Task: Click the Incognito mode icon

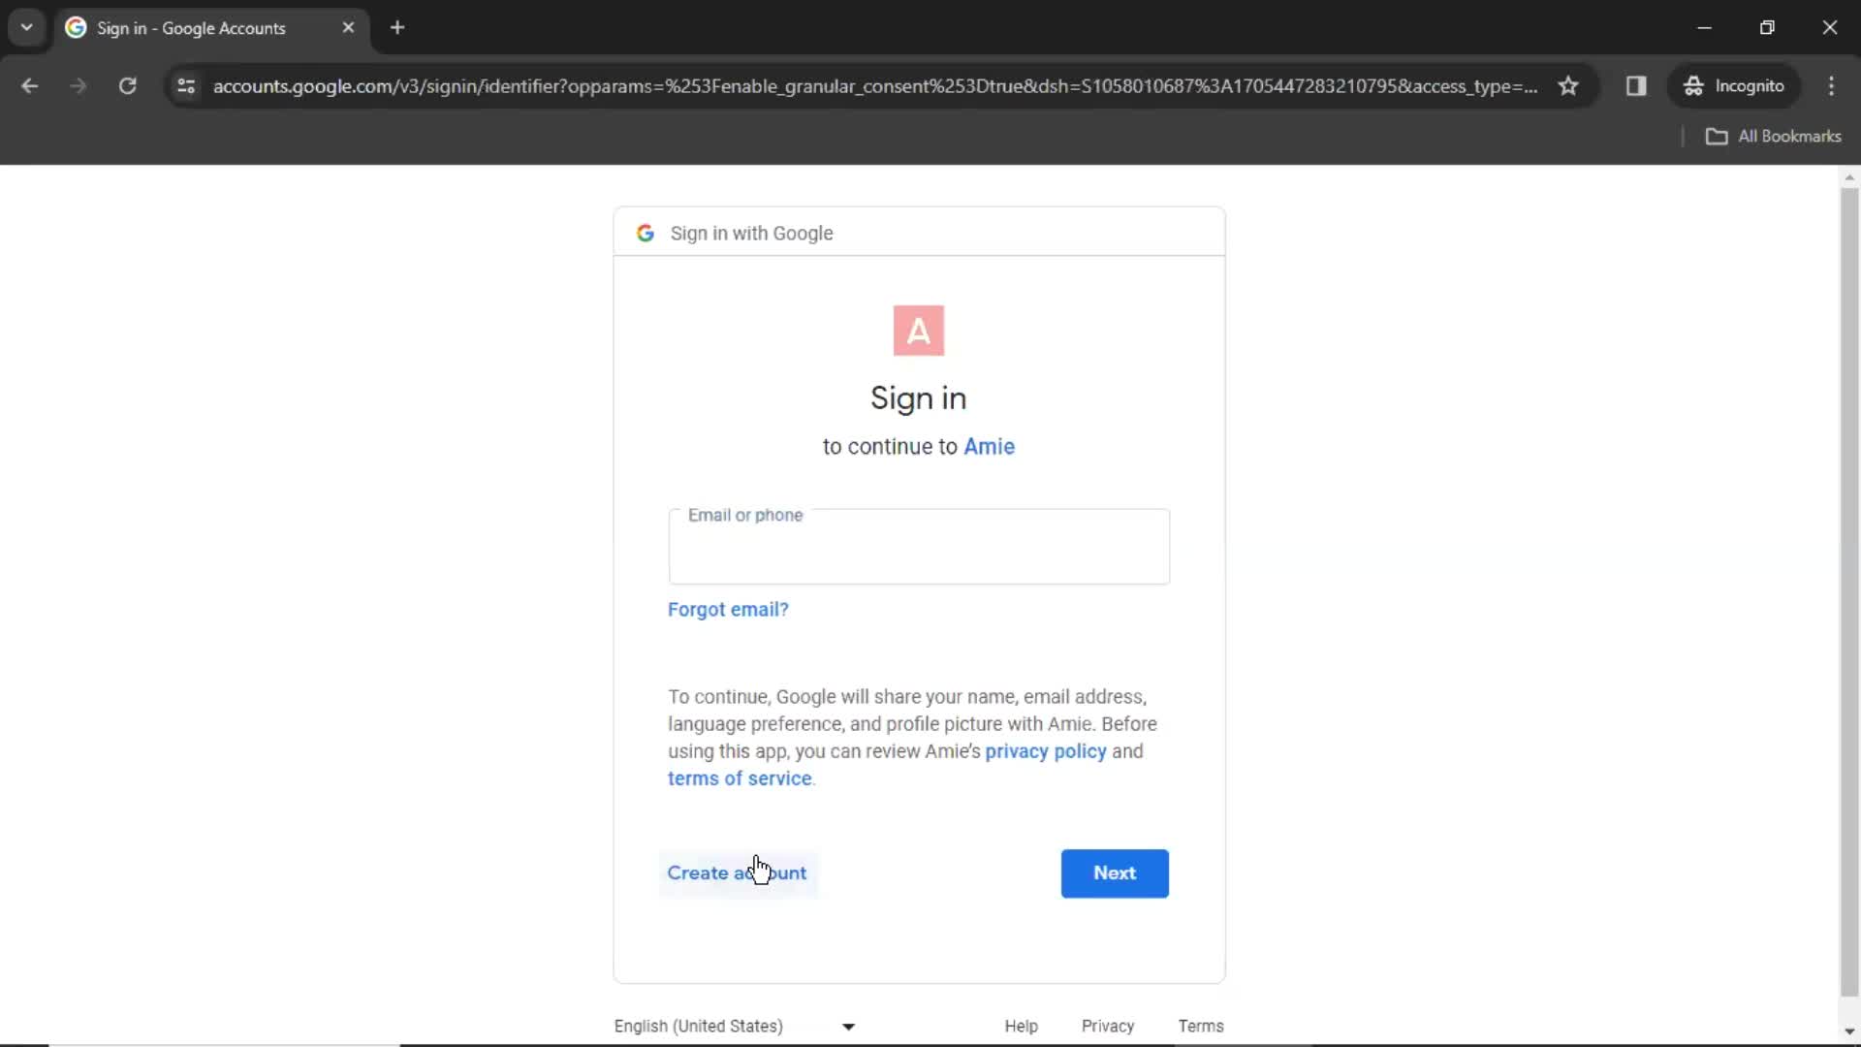Action: (1693, 85)
